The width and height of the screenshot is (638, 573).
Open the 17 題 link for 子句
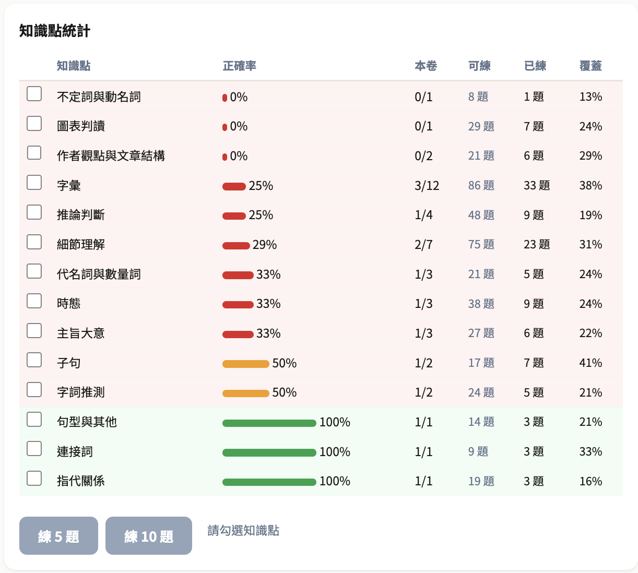tap(480, 363)
